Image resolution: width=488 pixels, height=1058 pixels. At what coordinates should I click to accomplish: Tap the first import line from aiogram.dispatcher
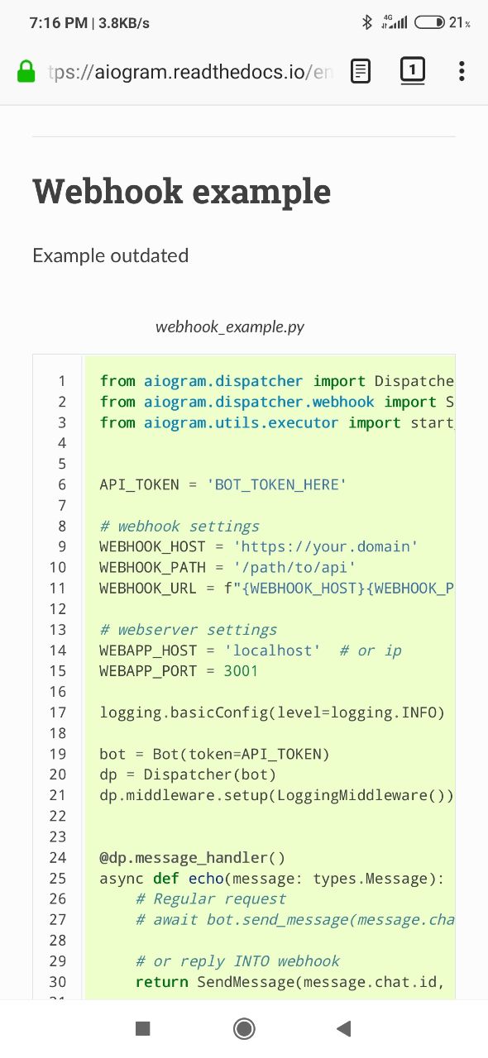coord(277,381)
